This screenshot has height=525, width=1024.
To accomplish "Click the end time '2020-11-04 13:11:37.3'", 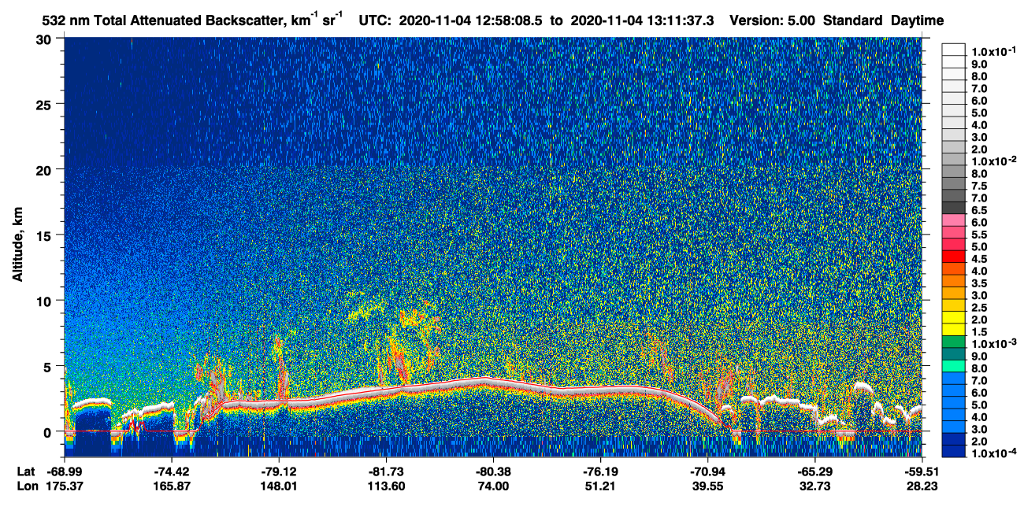I will click(x=640, y=20).
